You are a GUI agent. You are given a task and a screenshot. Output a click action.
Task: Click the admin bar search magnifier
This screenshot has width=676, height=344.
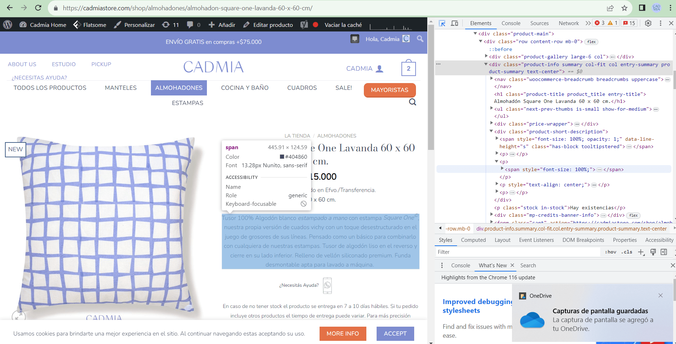pos(420,39)
